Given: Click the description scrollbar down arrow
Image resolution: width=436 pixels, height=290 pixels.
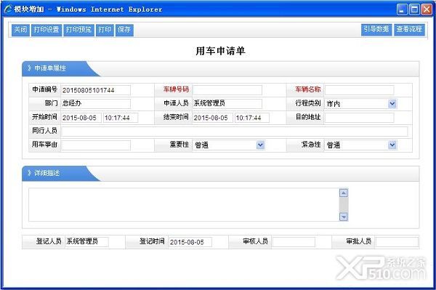Looking at the screenshot, I should coord(344,217).
